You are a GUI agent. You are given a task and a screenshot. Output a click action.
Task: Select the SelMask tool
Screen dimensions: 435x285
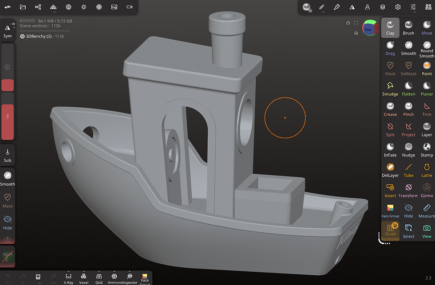point(408,68)
